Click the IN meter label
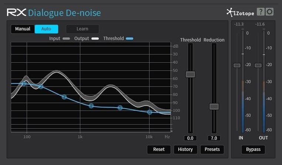This screenshot has width=282, height=165. pos(241,138)
